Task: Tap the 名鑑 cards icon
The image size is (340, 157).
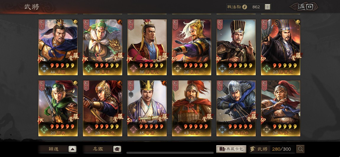Action: (117, 149)
